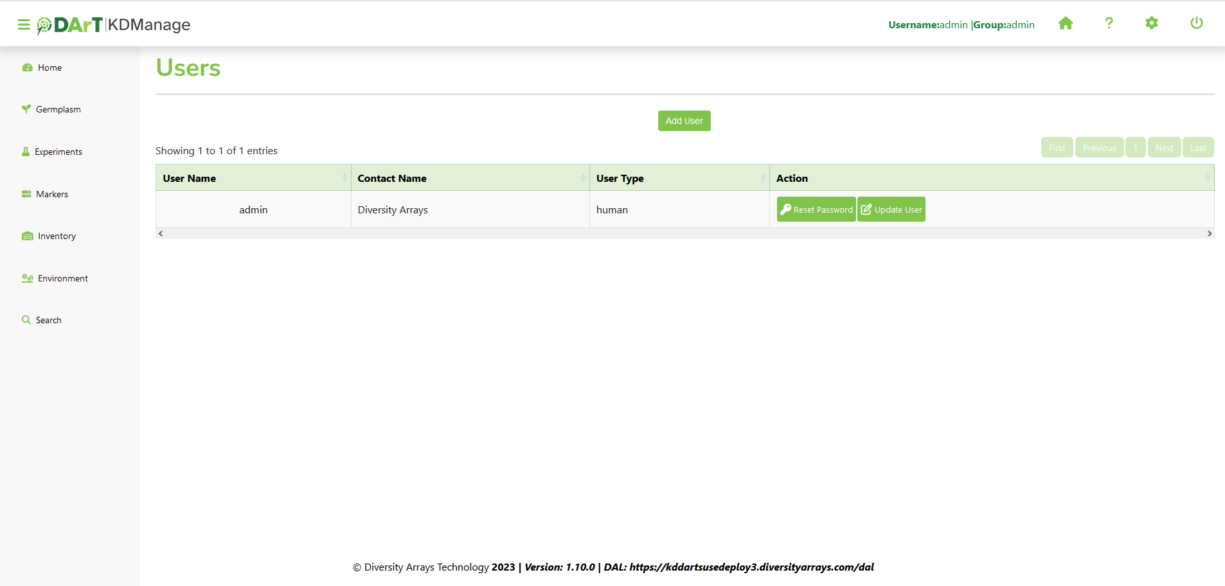Click right arrow of horizontal scrollbar
1225x586 pixels.
click(x=1209, y=234)
